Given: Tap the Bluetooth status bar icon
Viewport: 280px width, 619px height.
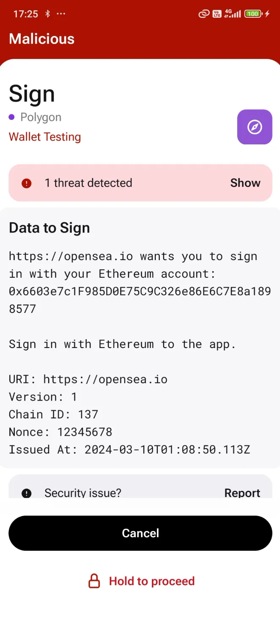Looking at the screenshot, I should click(x=48, y=14).
